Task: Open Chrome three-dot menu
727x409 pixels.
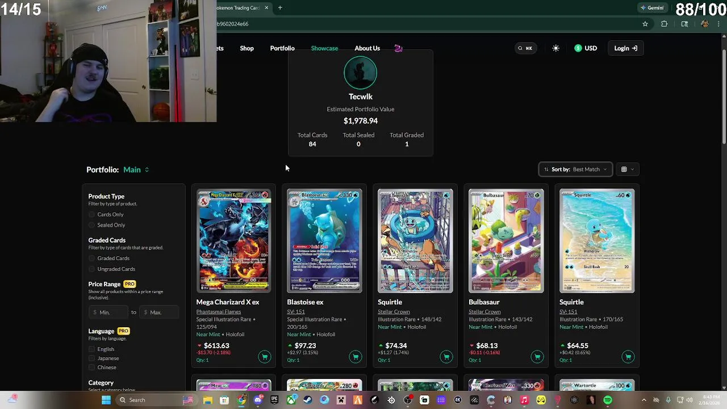Action: [x=718, y=24]
